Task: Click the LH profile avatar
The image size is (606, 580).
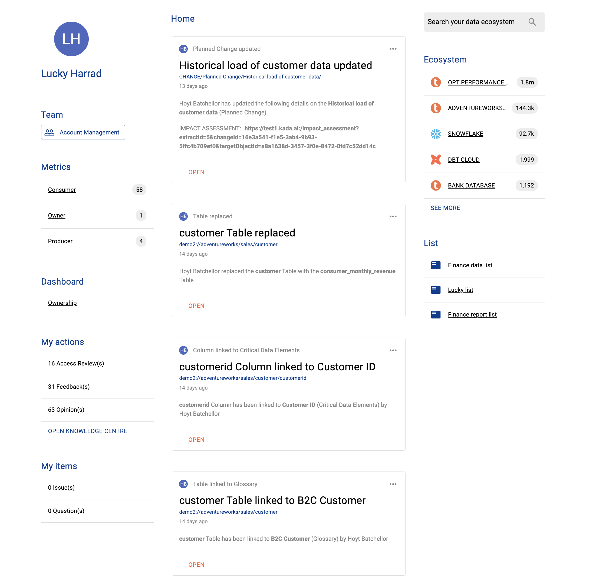Action: coord(71,39)
